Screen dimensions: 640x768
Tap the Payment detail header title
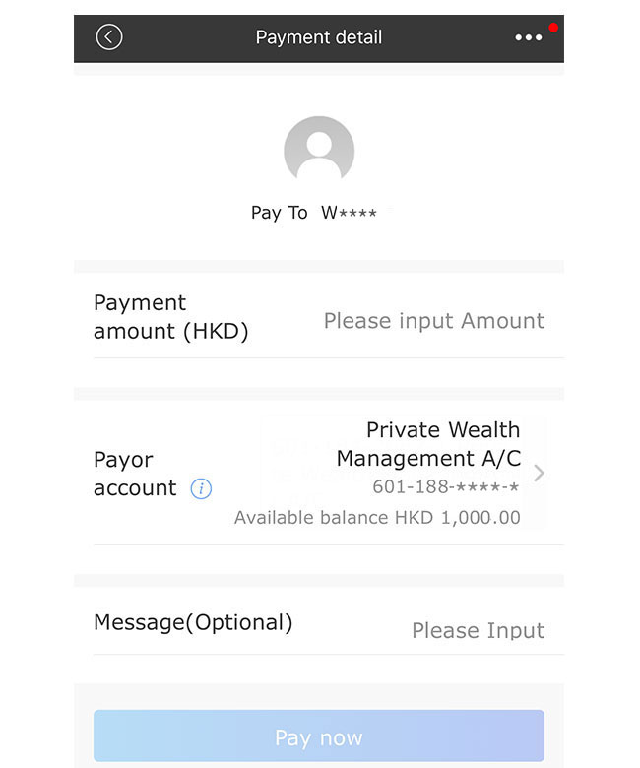pyautogui.click(x=319, y=37)
